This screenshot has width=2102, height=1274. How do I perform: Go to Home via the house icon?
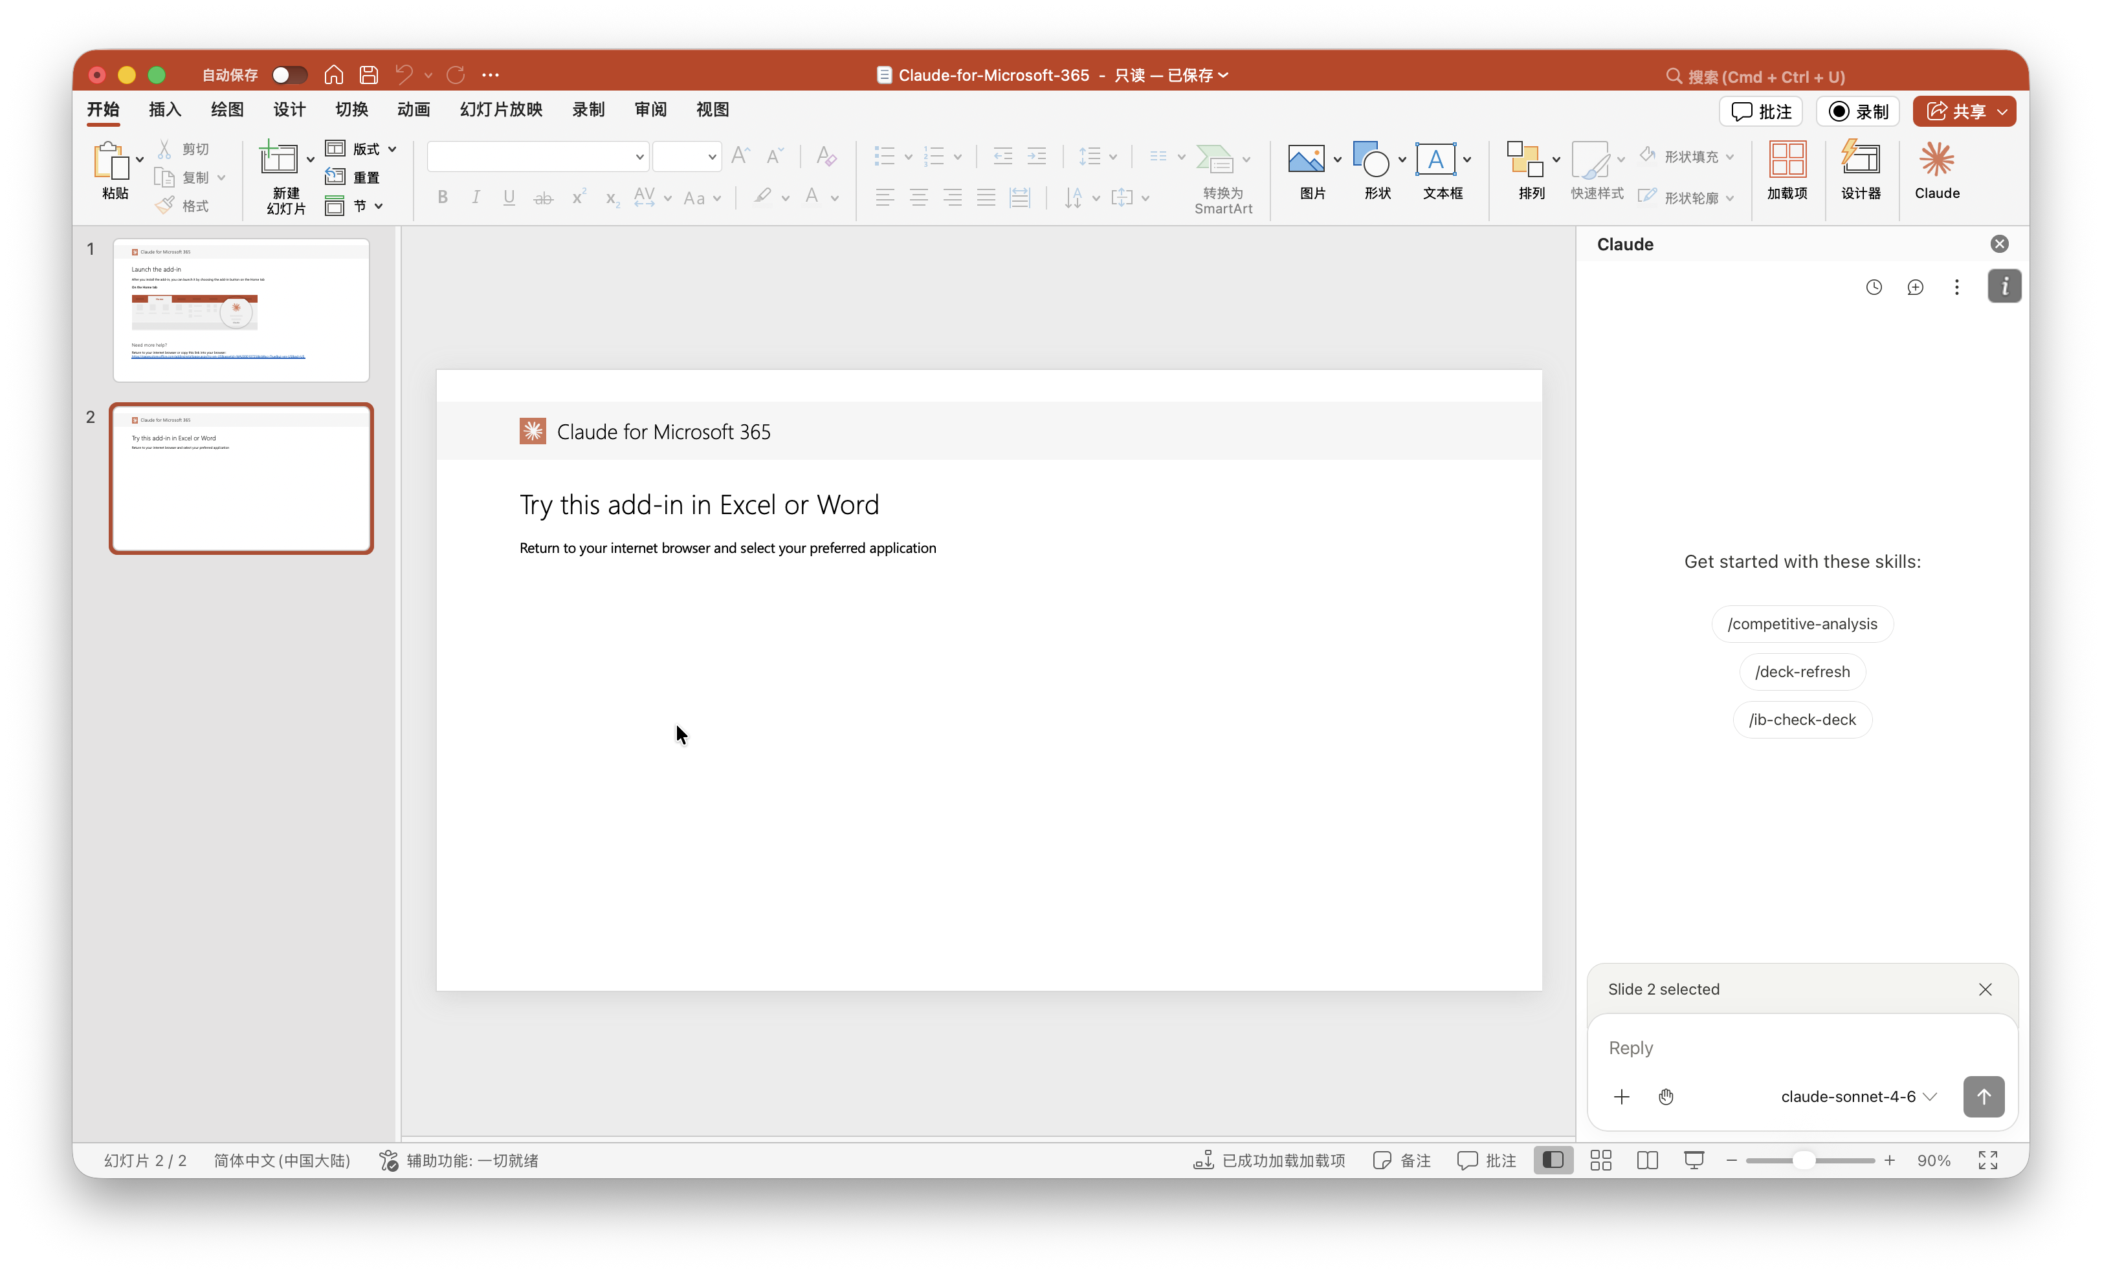pos(333,75)
